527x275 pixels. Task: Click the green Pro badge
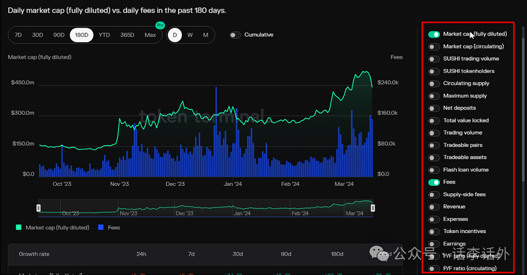160,25
